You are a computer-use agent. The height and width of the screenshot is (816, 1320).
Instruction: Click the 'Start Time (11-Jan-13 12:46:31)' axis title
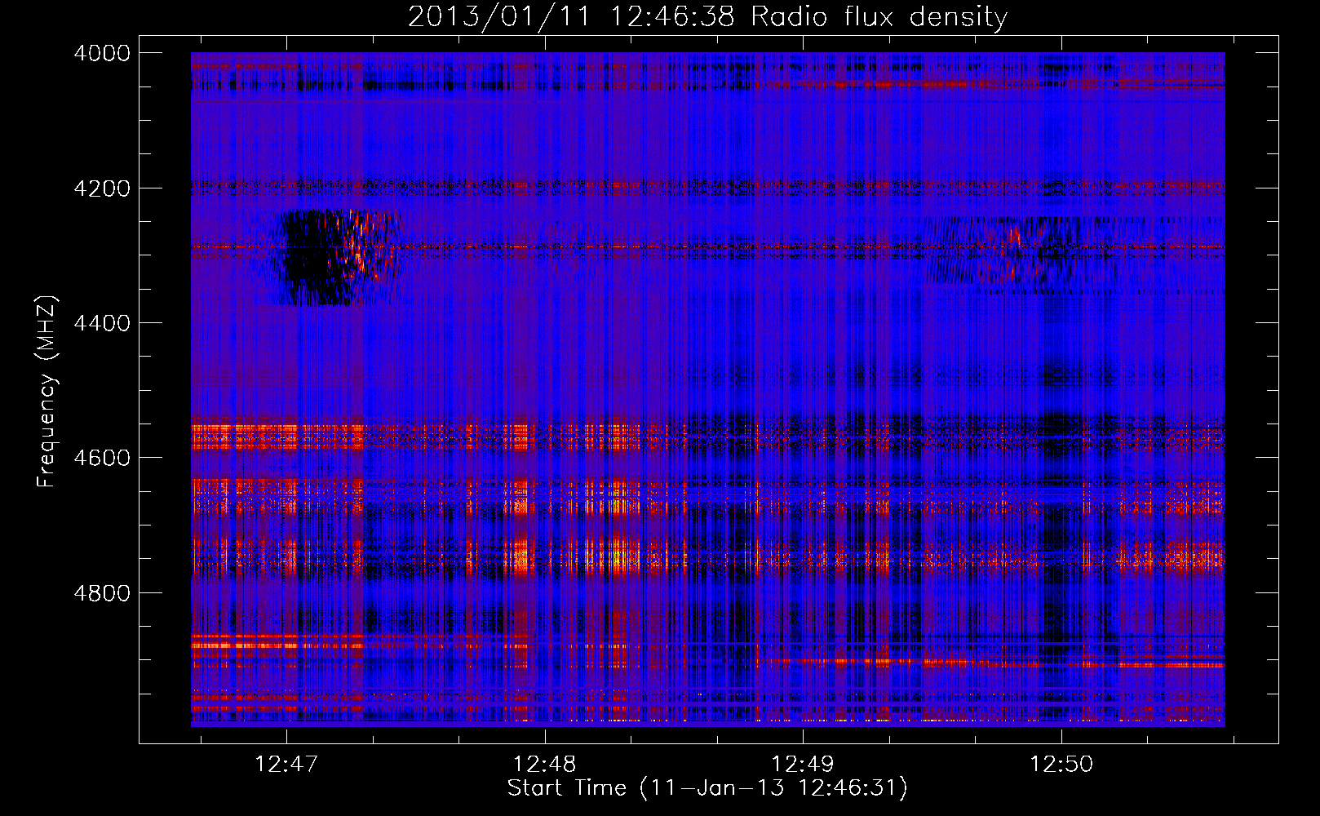click(707, 788)
